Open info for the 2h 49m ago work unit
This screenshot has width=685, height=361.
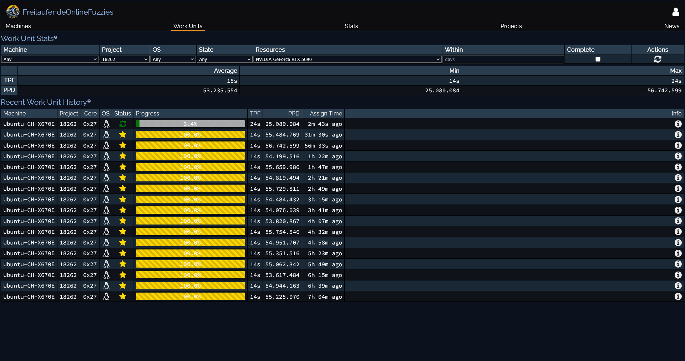point(678,189)
